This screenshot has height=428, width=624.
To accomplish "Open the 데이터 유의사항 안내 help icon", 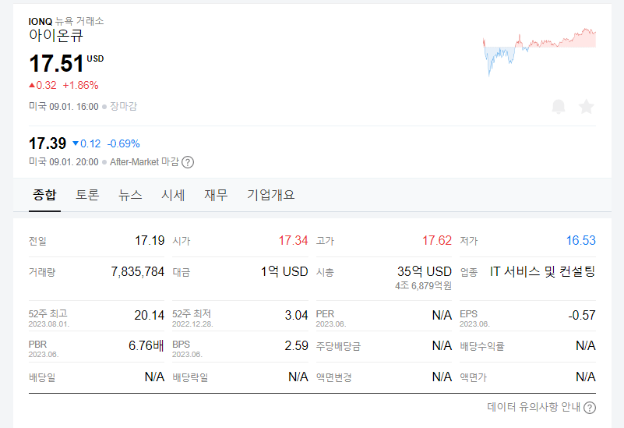I will coord(590,408).
